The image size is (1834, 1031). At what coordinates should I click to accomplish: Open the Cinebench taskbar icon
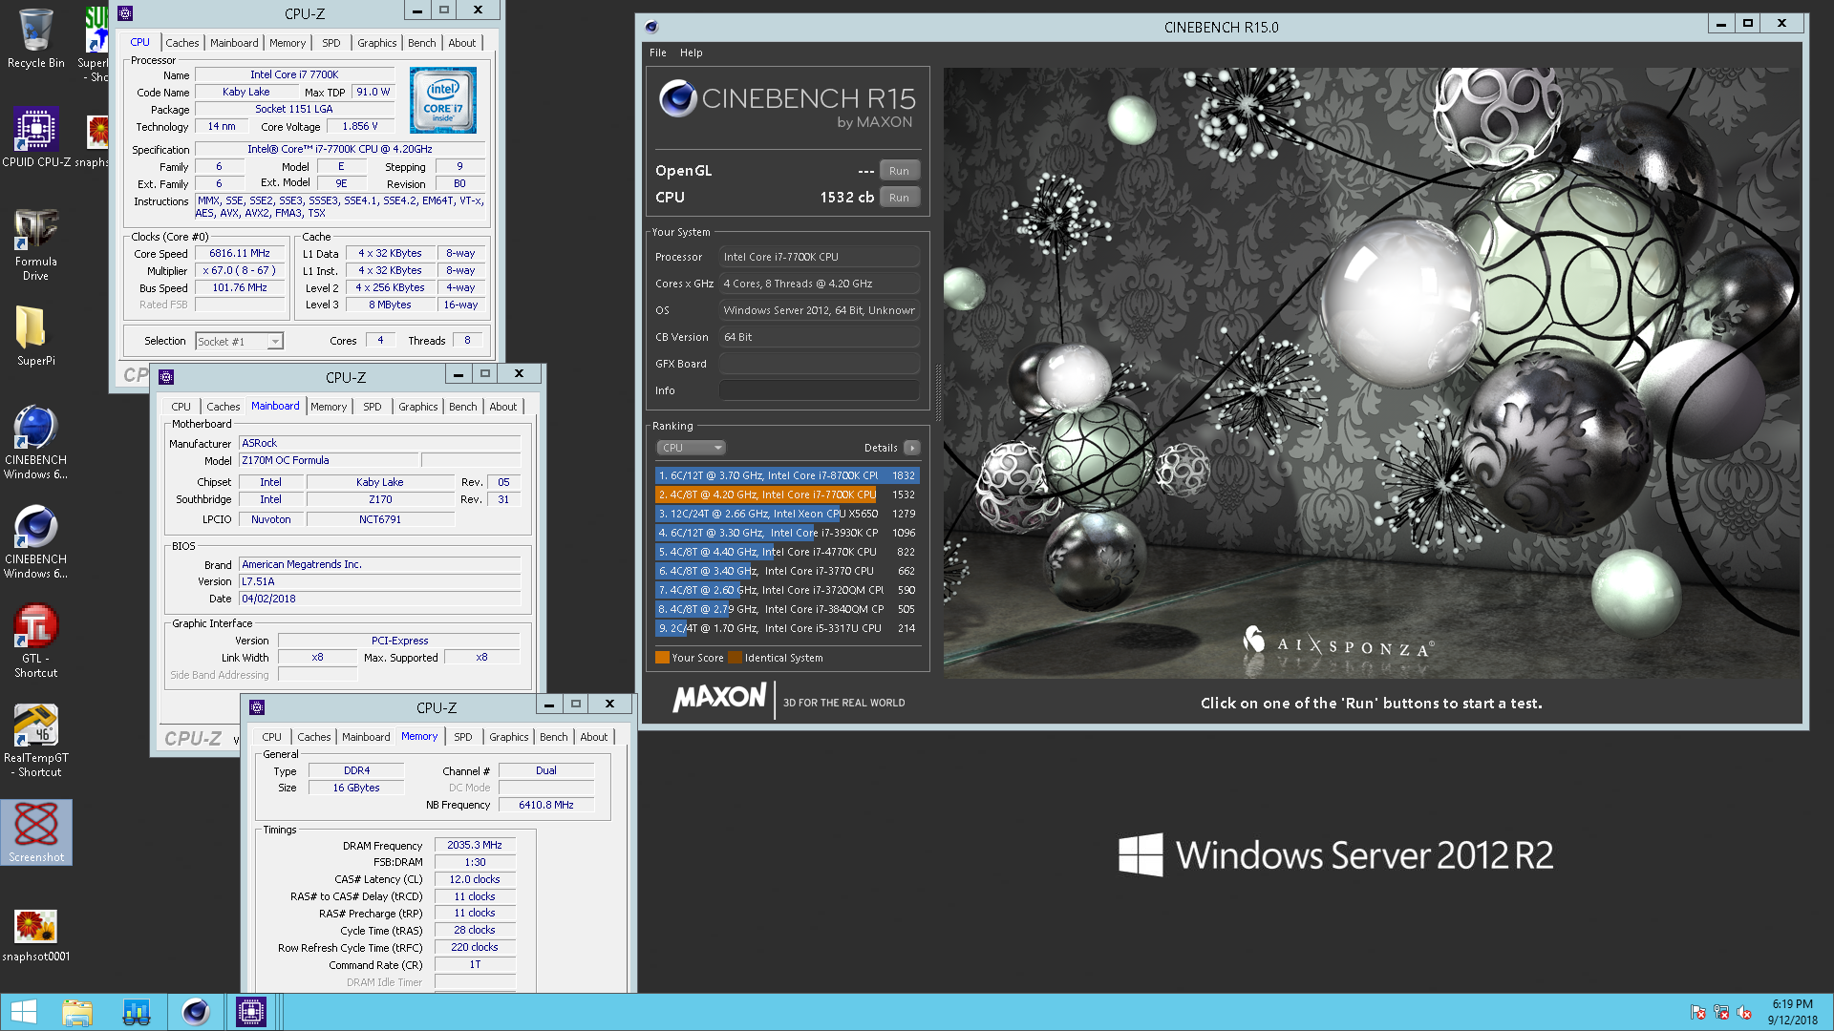pyautogui.click(x=196, y=1012)
